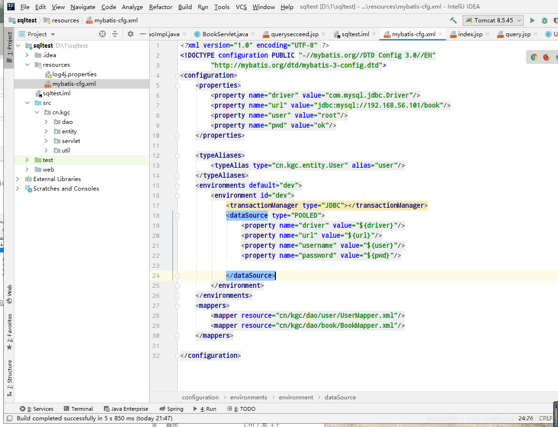Fold the properties tag at line 5
This screenshot has height=427, width=558.
(x=177, y=85)
